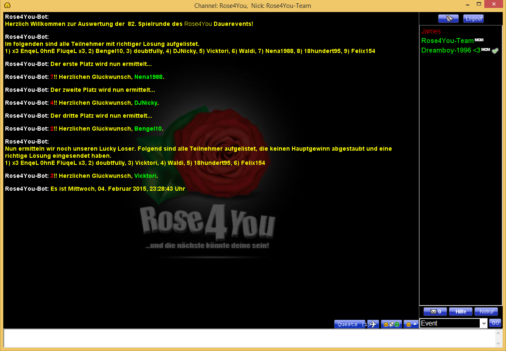Click the GO button beside channel selector
The width and height of the screenshot is (506, 351).
tap(495, 323)
